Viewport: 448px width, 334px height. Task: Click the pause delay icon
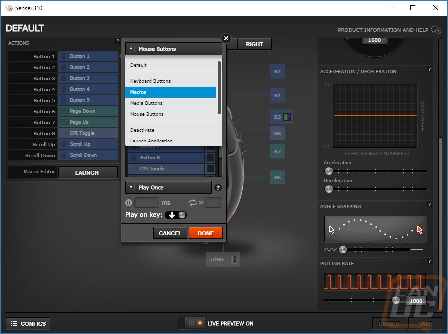pos(129,203)
